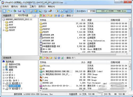Click the 88% of 650MB capacity bar
This screenshot has height=97, width=133.
pos(114,11)
